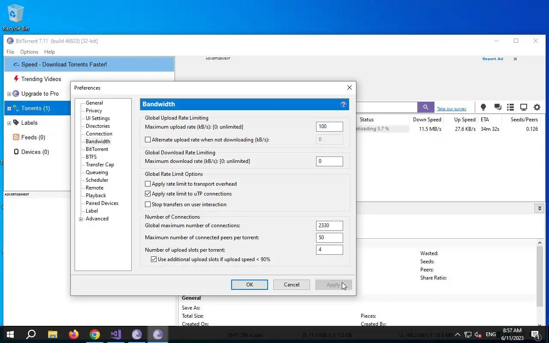Image resolution: width=549 pixels, height=343 pixels.
Task: Select Transfer Cap in preferences tree
Action: click(100, 165)
